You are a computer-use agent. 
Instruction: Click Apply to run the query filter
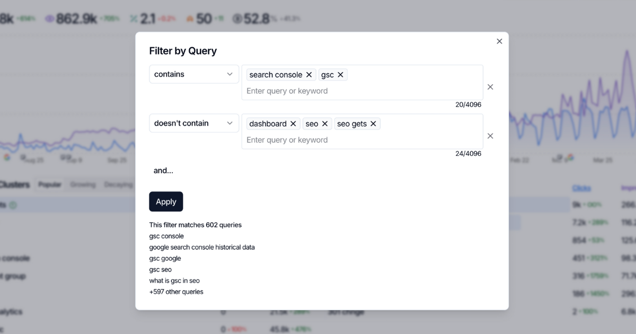[166, 201]
